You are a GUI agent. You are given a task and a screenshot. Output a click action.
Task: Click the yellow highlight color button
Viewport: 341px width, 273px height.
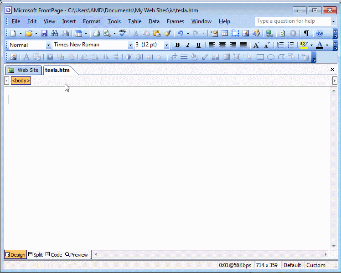[304, 45]
